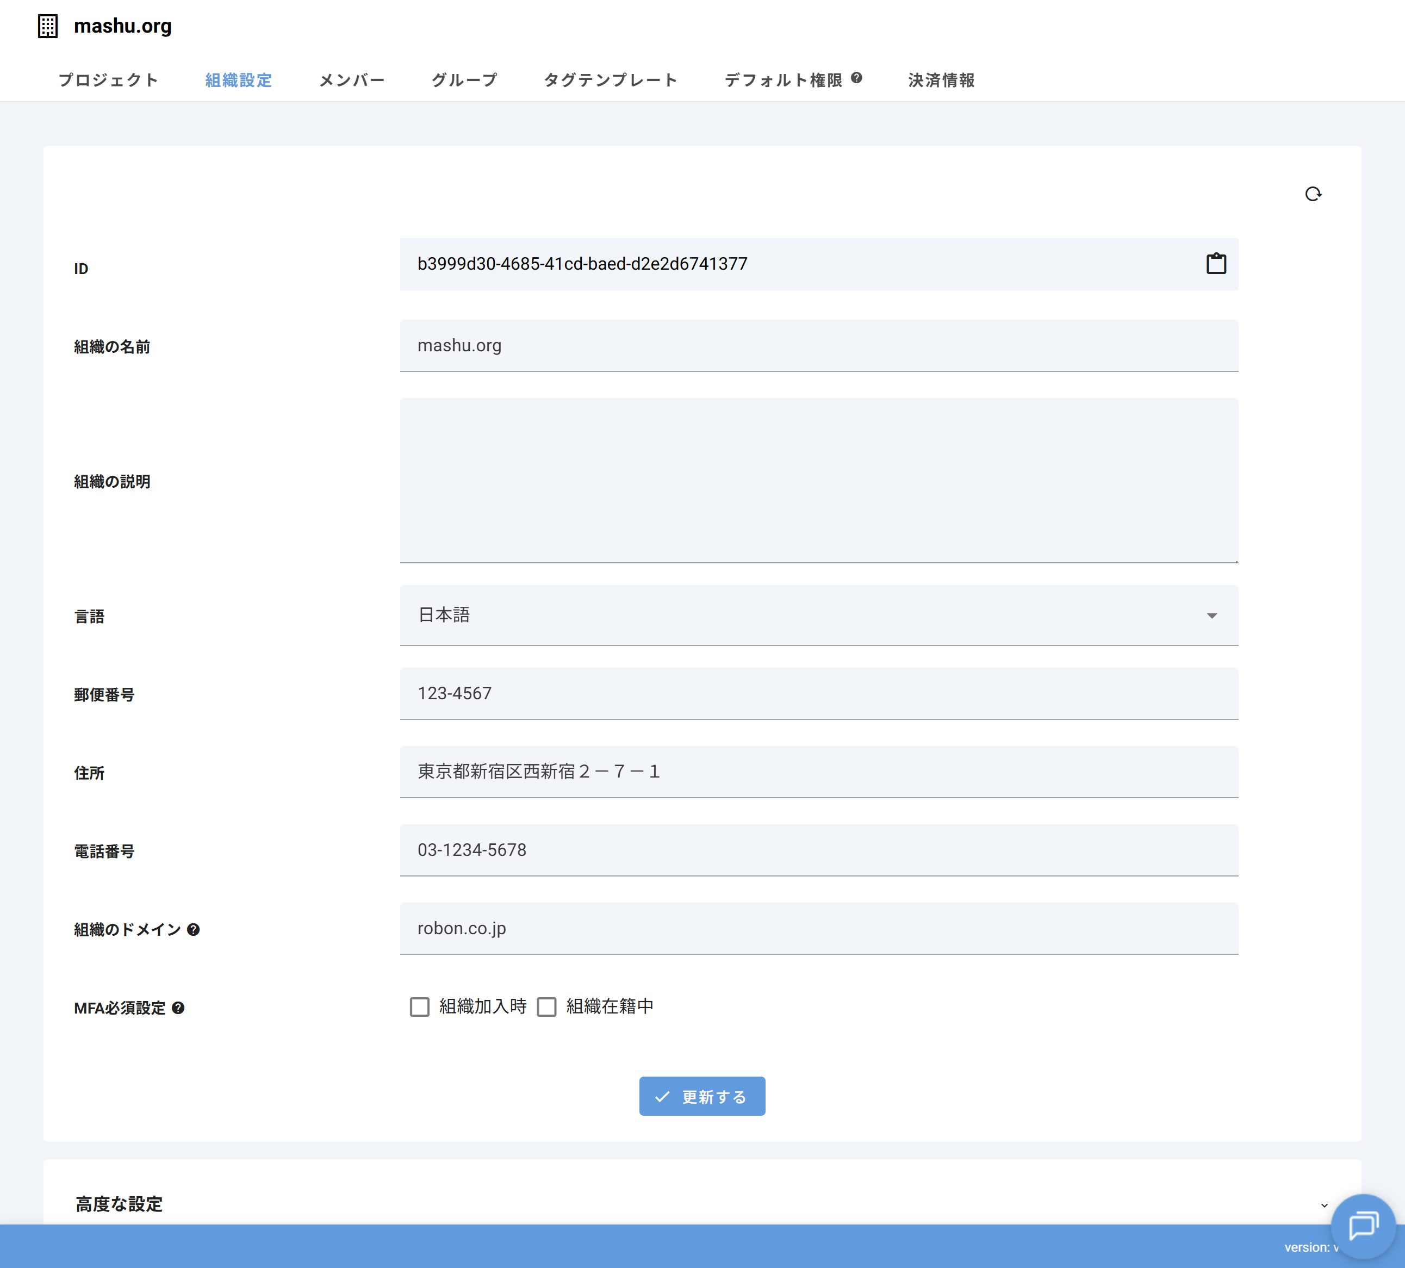Viewport: 1405px width, 1268px height.
Task: Open the chat support bubble
Action: click(1363, 1226)
